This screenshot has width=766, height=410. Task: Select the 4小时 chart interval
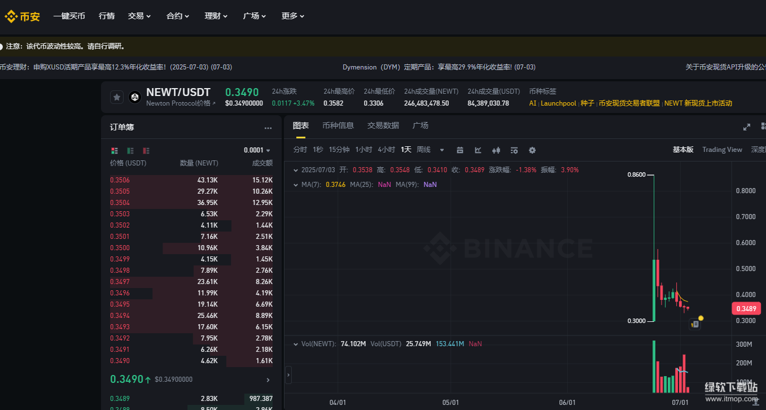tap(386, 150)
